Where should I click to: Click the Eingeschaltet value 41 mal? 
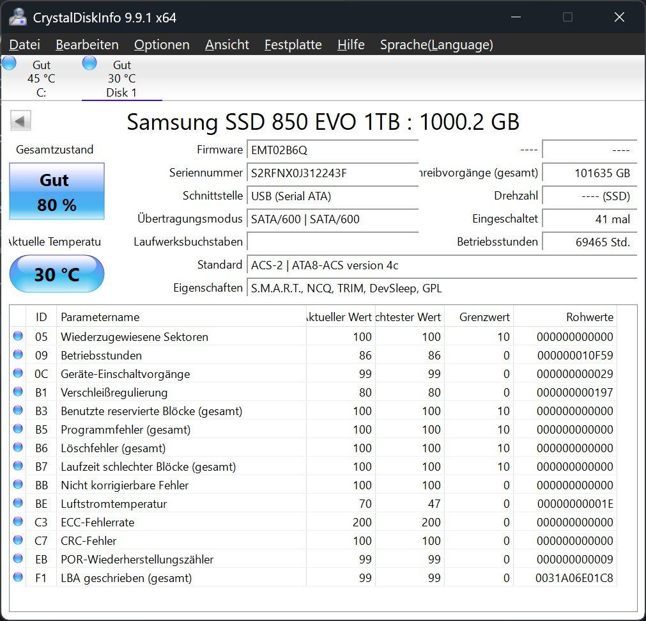point(590,219)
